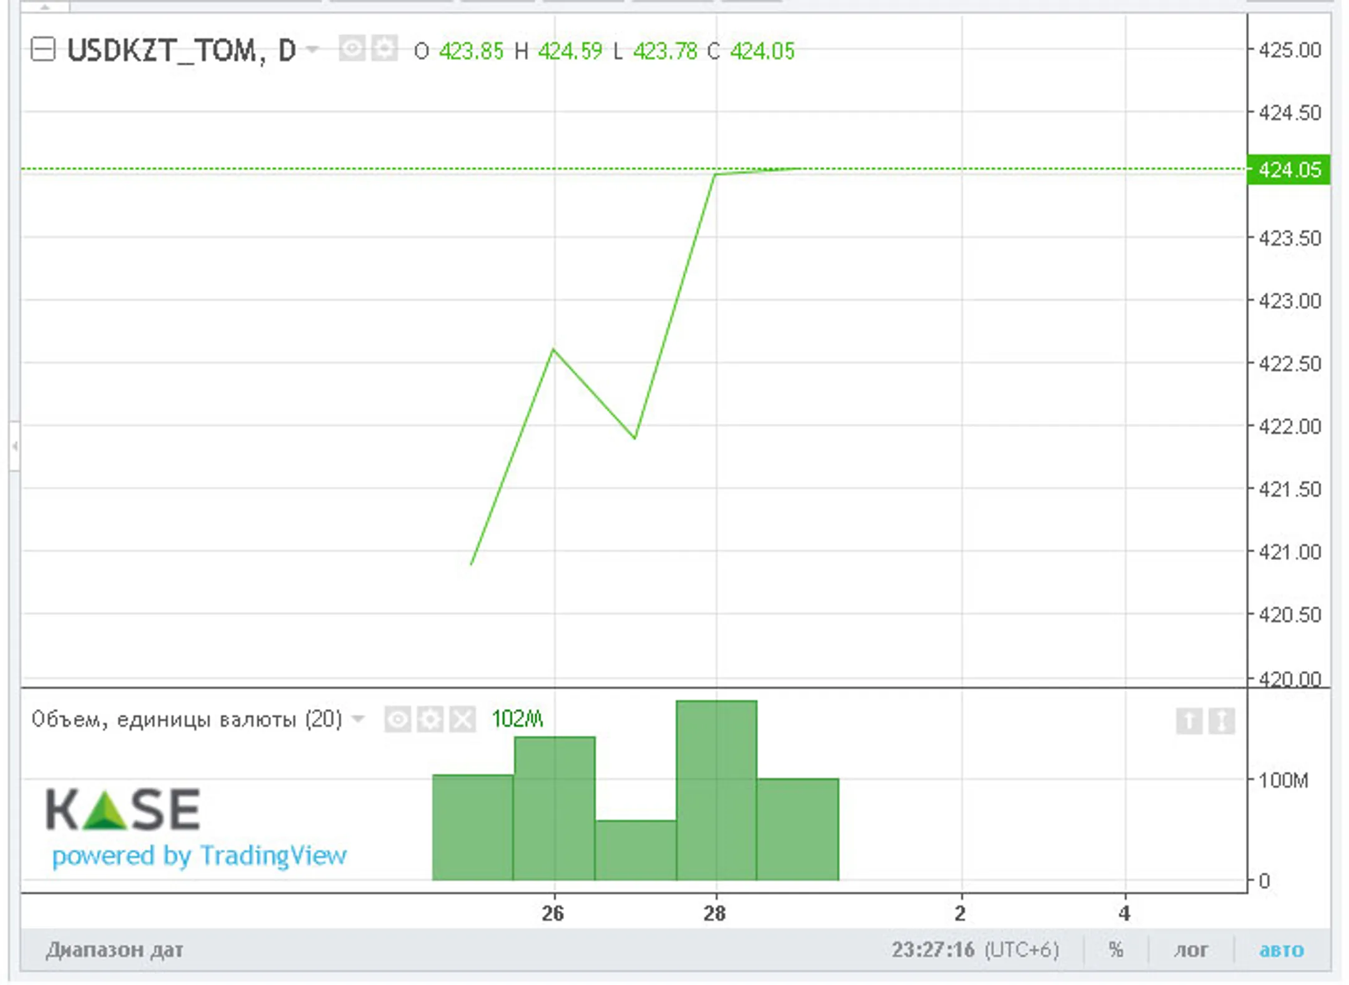Click the green 424.05 price label
Viewport: 1349px width, 985px height.
tap(1288, 170)
